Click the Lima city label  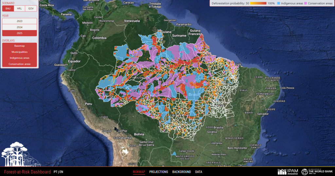point(80,109)
